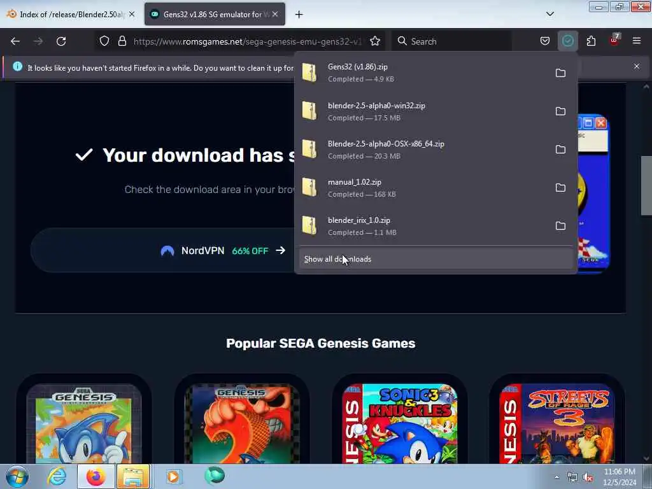Image resolution: width=652 pixels, height=489 pixels.
Task: Open blender_irix_1.0.zip download entry
Action: [424, 226]
